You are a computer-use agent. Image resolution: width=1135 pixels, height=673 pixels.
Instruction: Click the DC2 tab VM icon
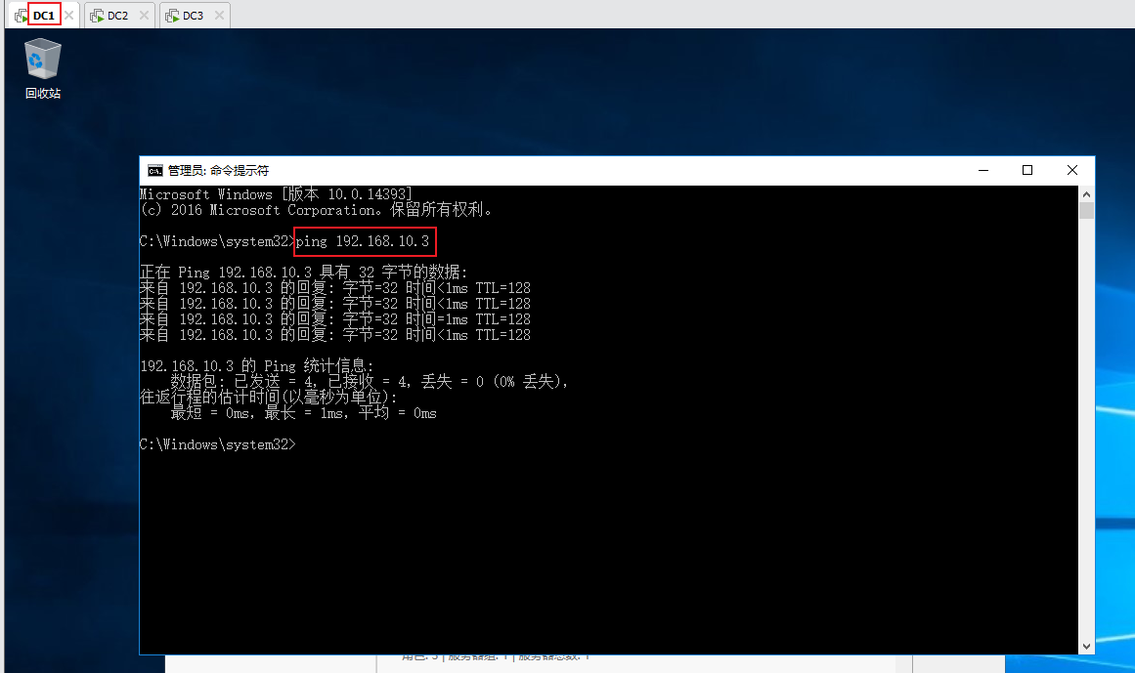[x=97, y=16]
